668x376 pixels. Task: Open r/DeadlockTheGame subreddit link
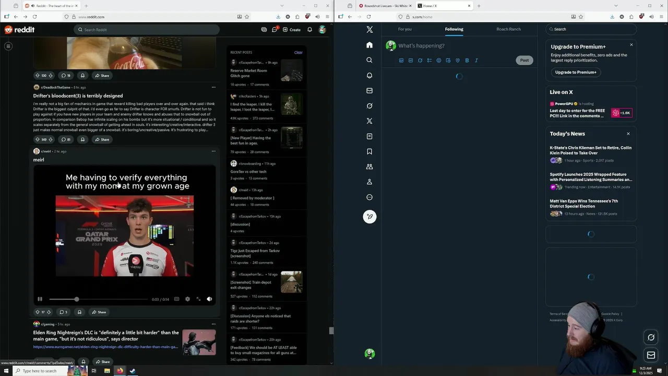(x=55, y=87)
